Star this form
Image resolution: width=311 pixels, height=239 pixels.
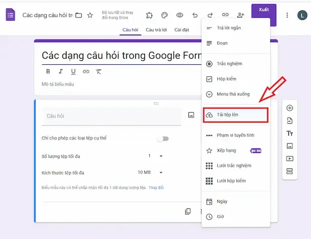[x=90, y=15]
